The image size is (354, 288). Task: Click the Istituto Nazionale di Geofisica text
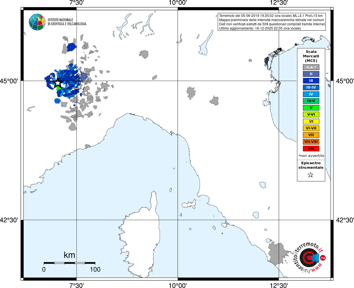(67, 22)
